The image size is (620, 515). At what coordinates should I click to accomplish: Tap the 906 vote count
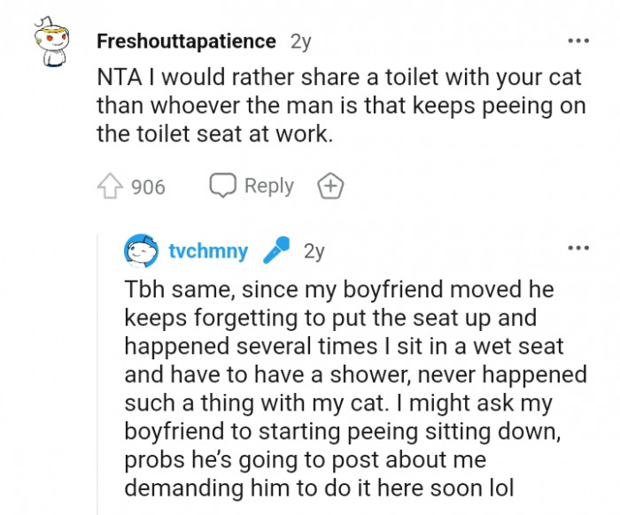coord(148,187)
